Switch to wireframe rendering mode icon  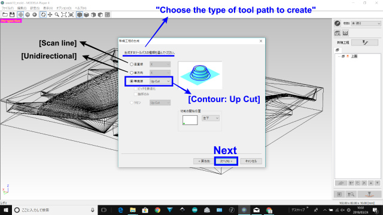pos(21,15)
